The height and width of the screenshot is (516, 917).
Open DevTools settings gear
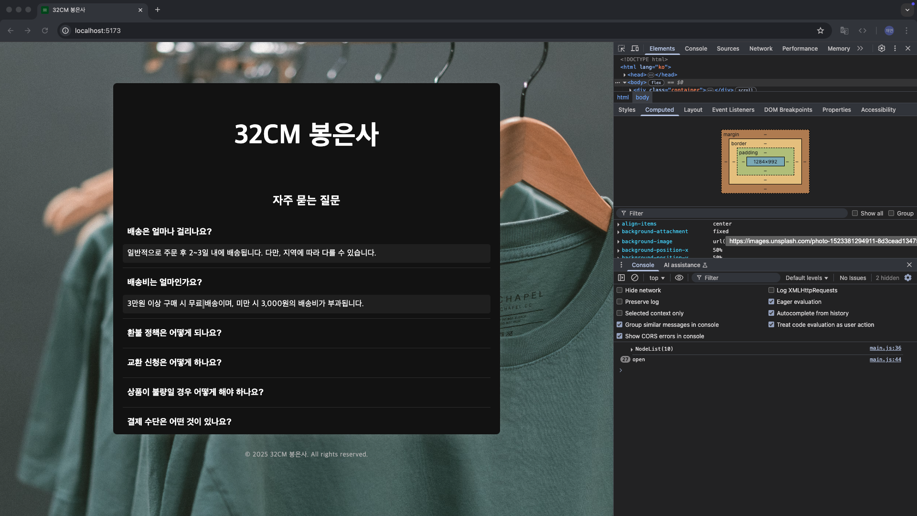click(x=882, y=48)
